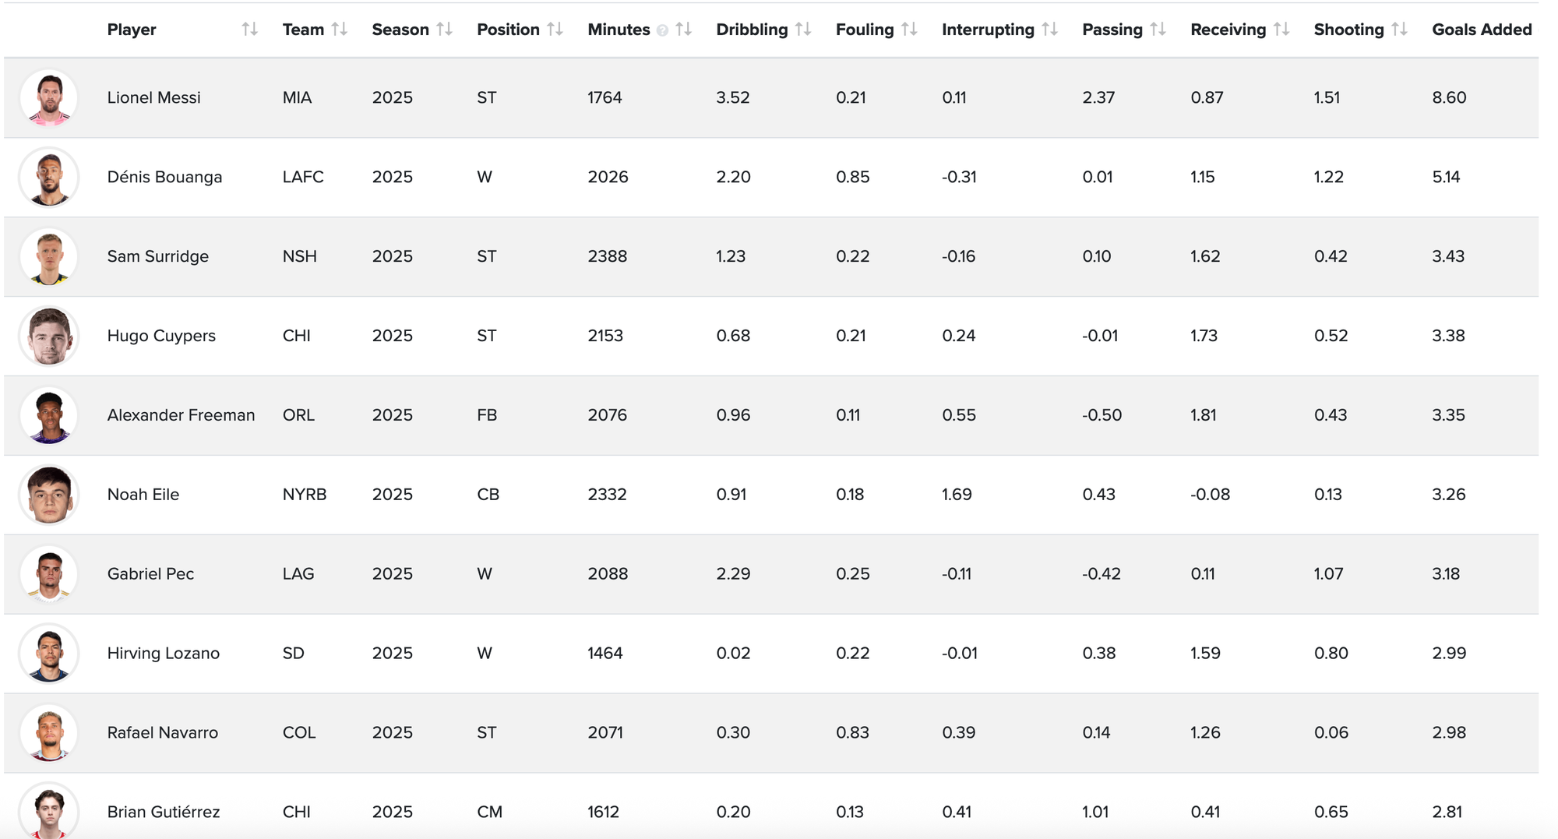This screenshot has height=839, width=1558.
Task: Sort by Season using arrow icon
Action: point(444,30)
